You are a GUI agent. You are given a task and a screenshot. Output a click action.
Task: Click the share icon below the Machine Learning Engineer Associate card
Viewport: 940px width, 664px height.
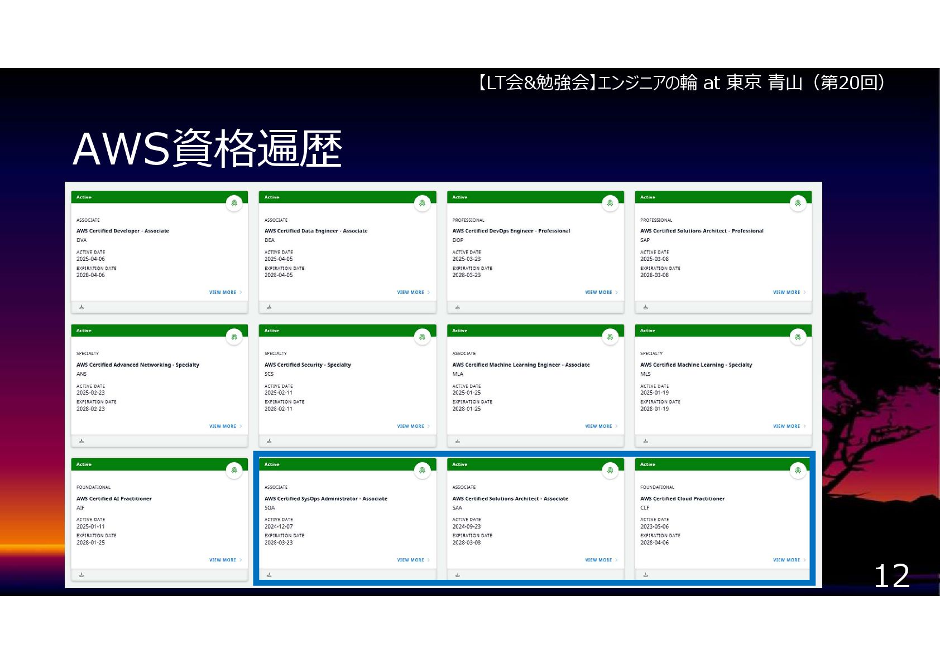[457, 441]
